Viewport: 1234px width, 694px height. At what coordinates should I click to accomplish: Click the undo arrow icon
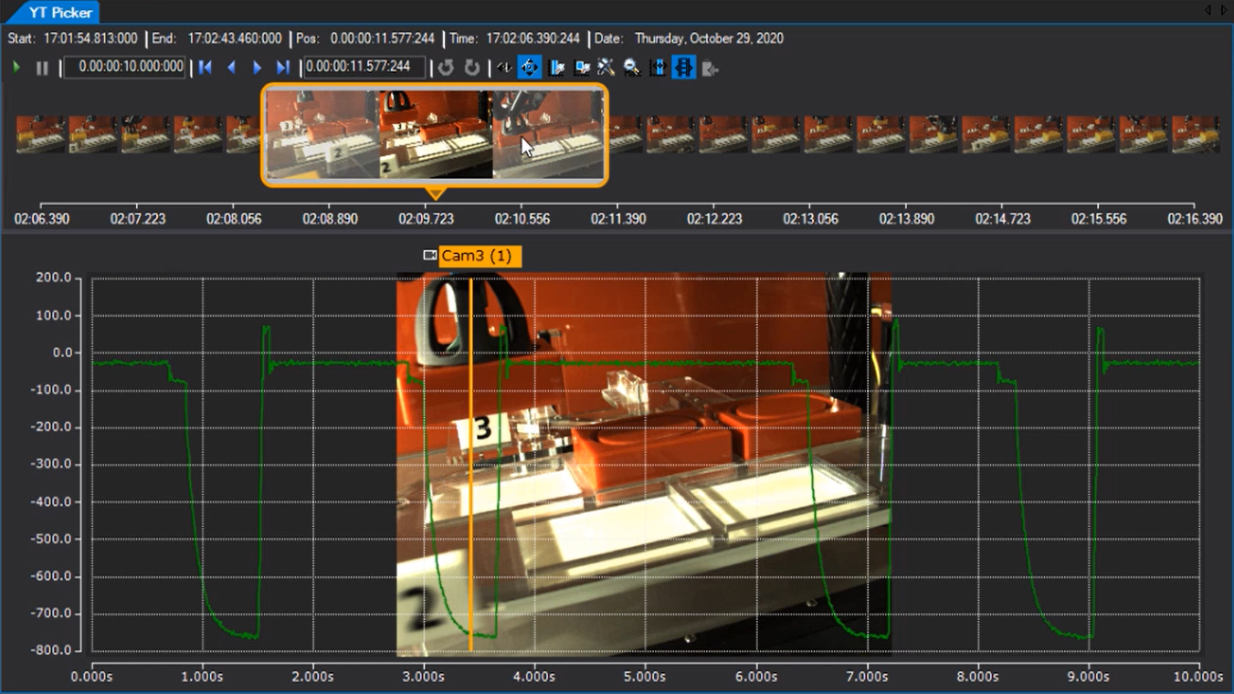pos(446,68)
